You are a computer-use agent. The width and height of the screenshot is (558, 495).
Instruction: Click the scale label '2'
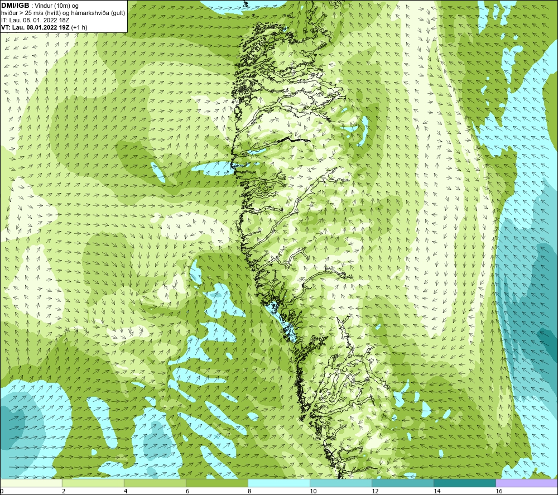click(64, 491)
